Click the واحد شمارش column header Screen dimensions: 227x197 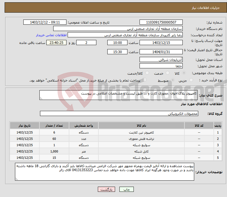tap(84, 125)
